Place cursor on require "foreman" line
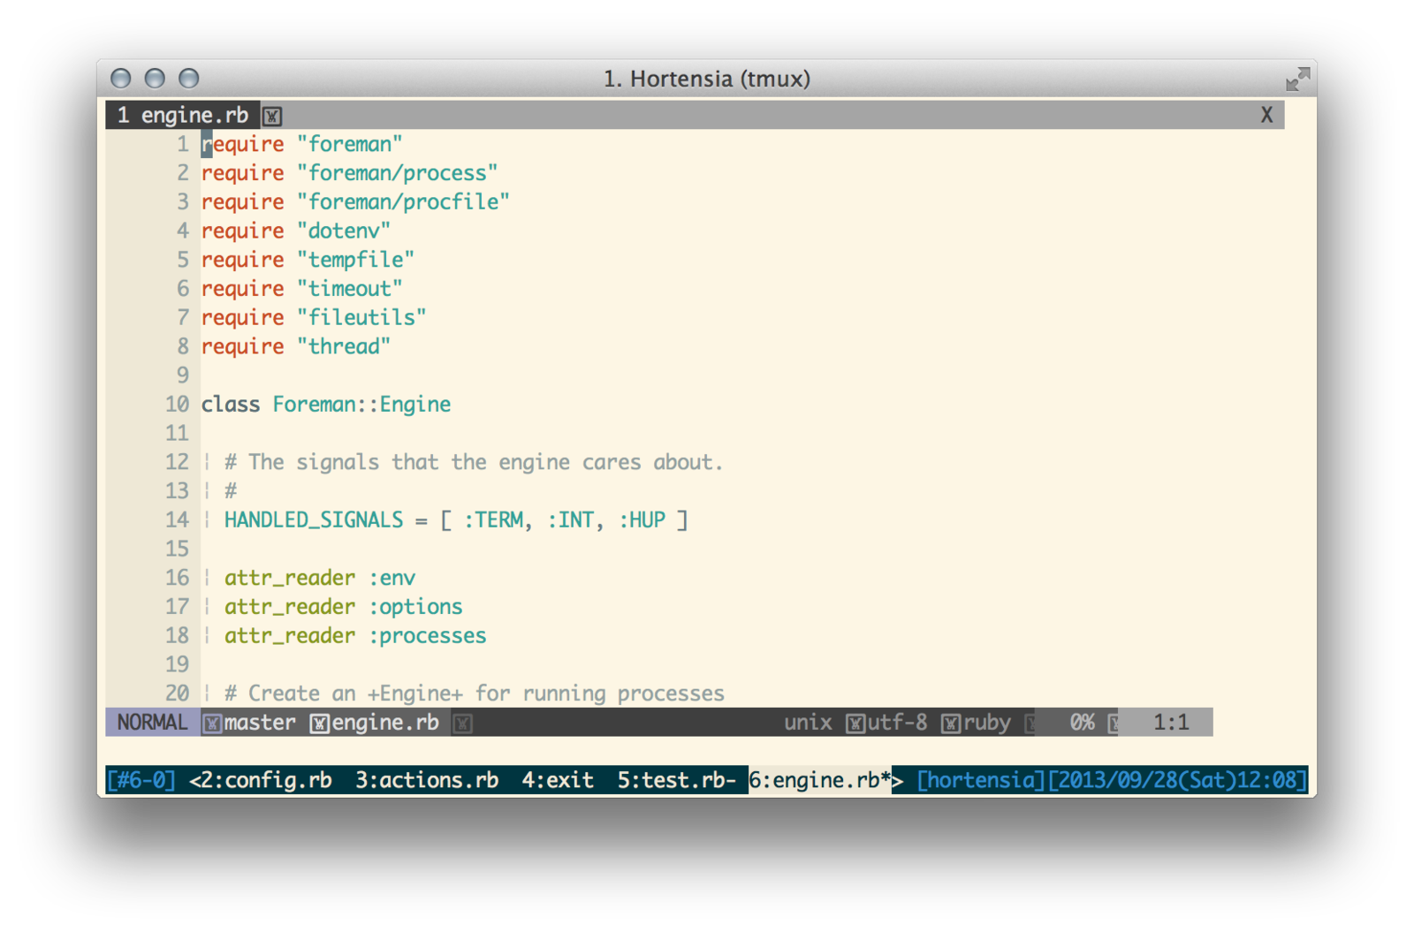Screen dimensions: 1414x932 tap(301, 144)
